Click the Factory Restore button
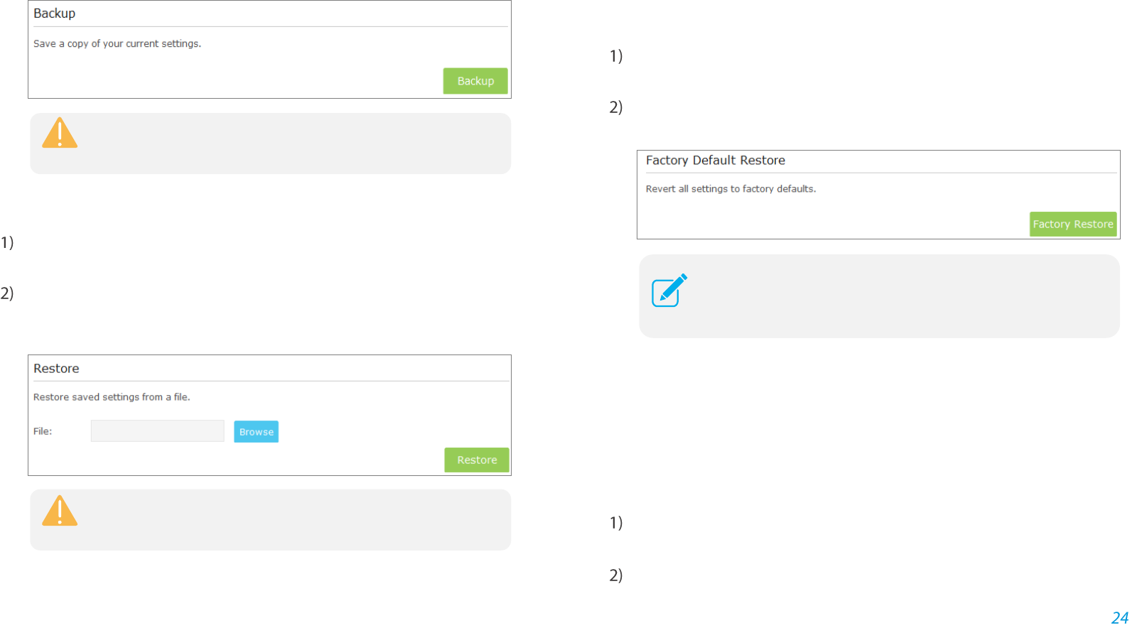 pos(1073,224)
